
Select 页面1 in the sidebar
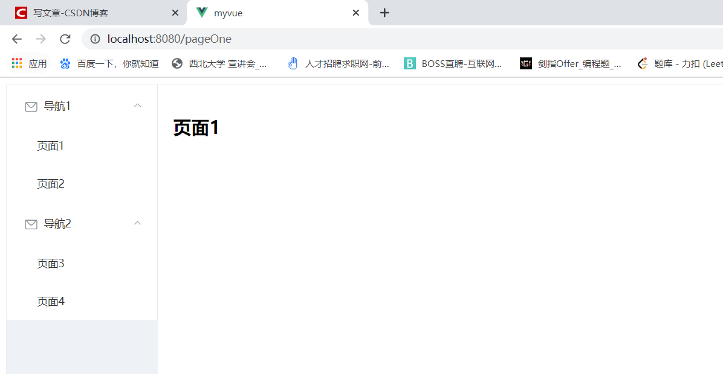pyautogui.click(x=82, y=146)
